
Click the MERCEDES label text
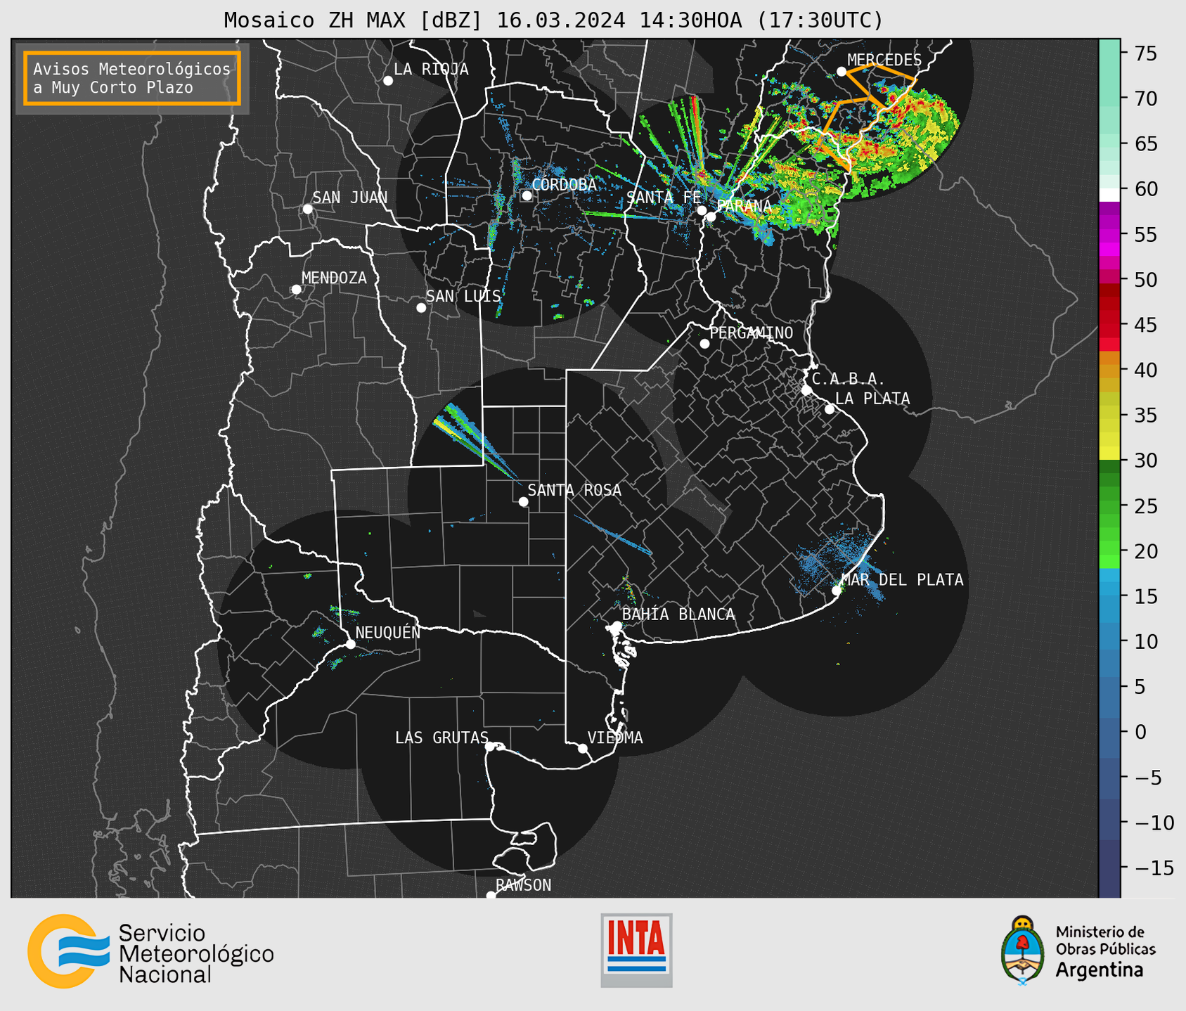884,60
